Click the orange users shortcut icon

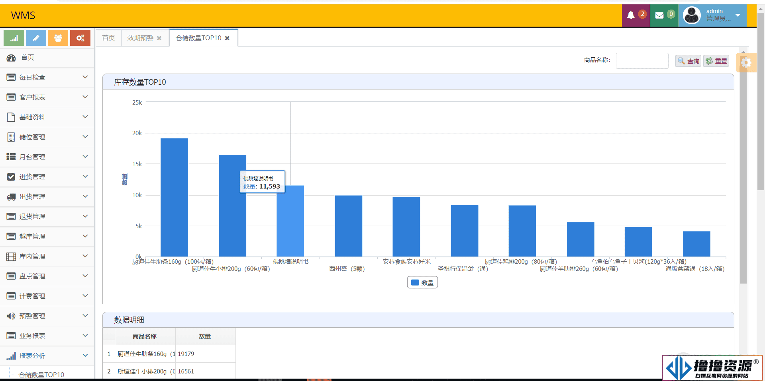[58, 38]
